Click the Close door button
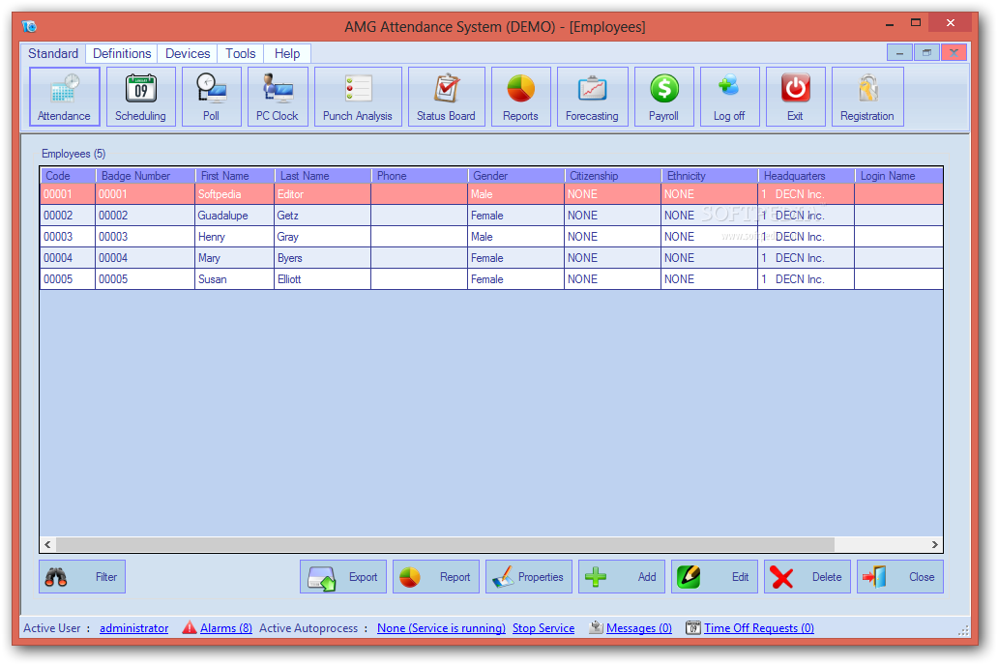Viewport: 998px width, 665px height. 900,576
